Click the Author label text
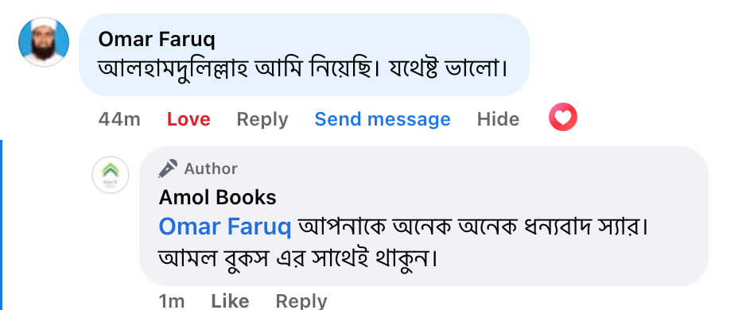This screenshot has height=310, width=746. [x=211, y=169]
